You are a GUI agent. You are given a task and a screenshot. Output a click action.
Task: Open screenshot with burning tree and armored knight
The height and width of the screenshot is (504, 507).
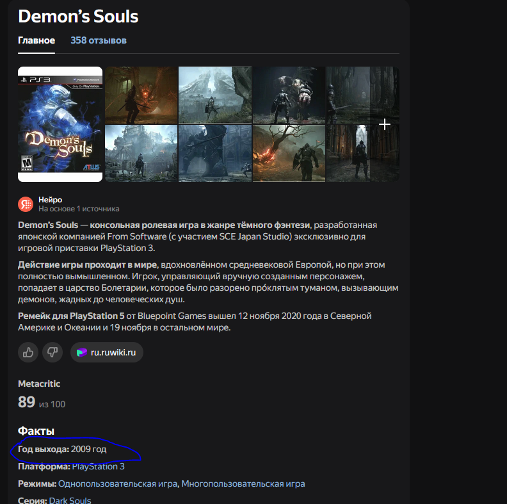[289, 153]
